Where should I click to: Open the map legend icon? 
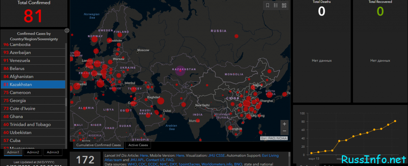pos(276,5)
